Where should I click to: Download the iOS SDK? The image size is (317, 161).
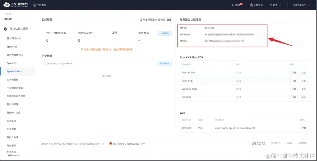294,97
